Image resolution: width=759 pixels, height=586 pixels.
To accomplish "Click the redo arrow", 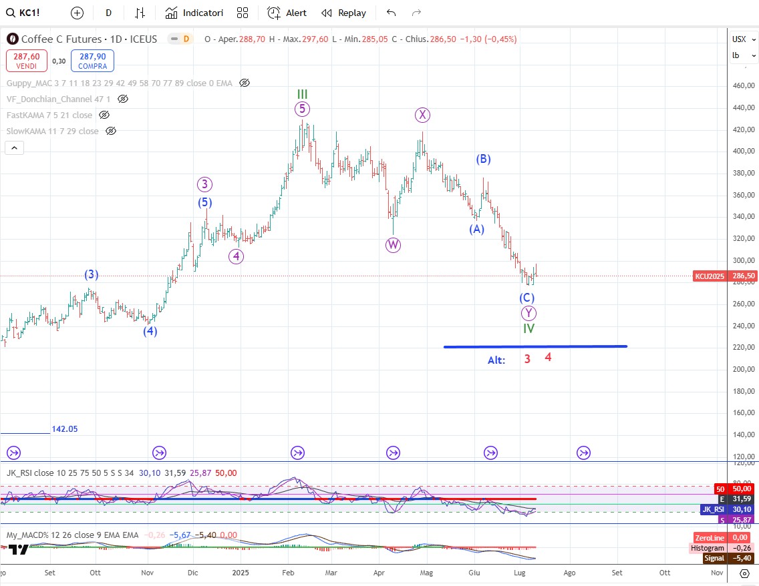I will point(416,13).
